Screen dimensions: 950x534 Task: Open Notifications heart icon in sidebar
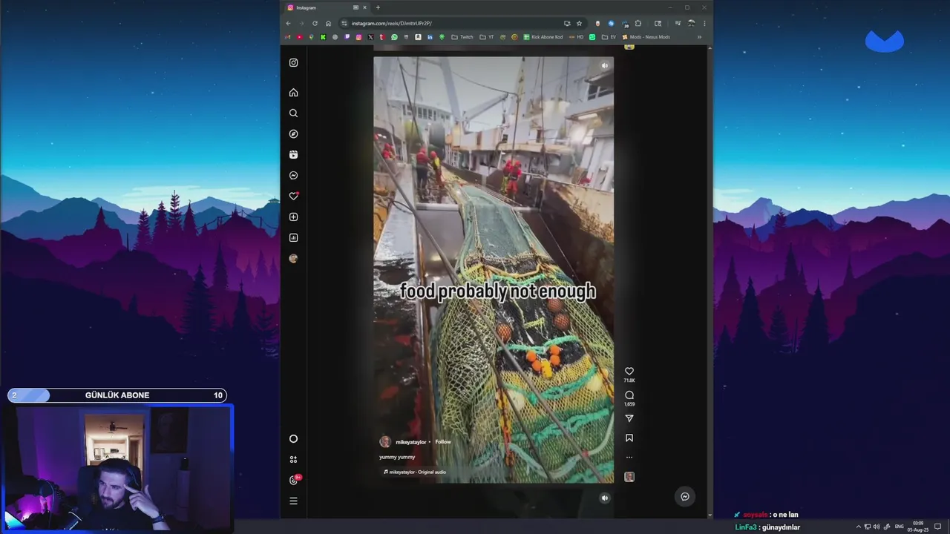293,197
